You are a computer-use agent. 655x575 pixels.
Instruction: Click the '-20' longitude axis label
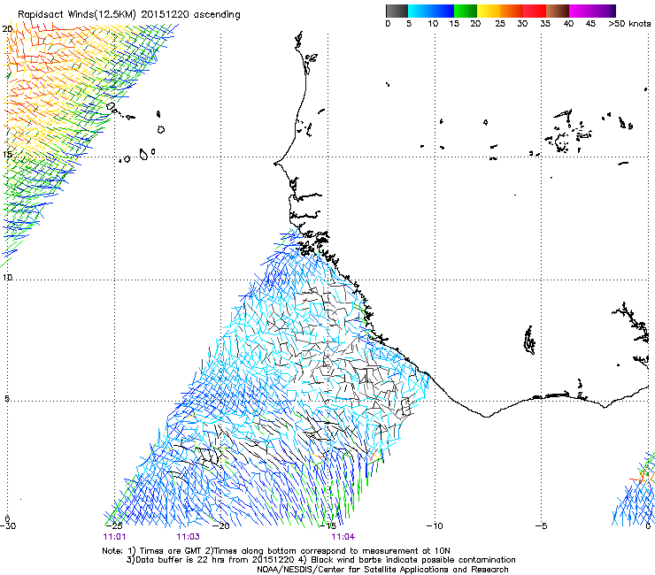(x=221, y=525)
